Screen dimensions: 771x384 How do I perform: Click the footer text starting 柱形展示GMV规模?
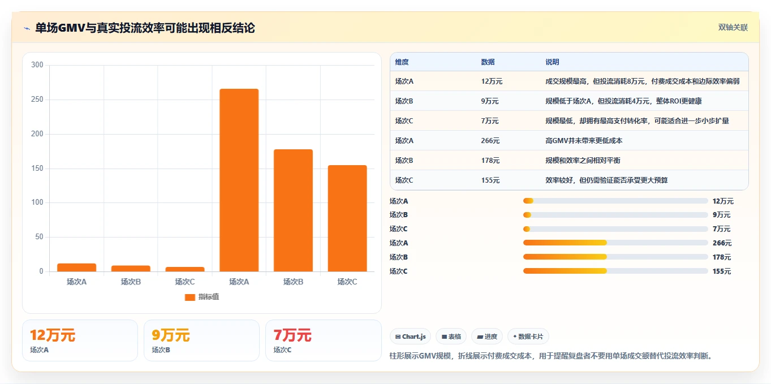551,356
